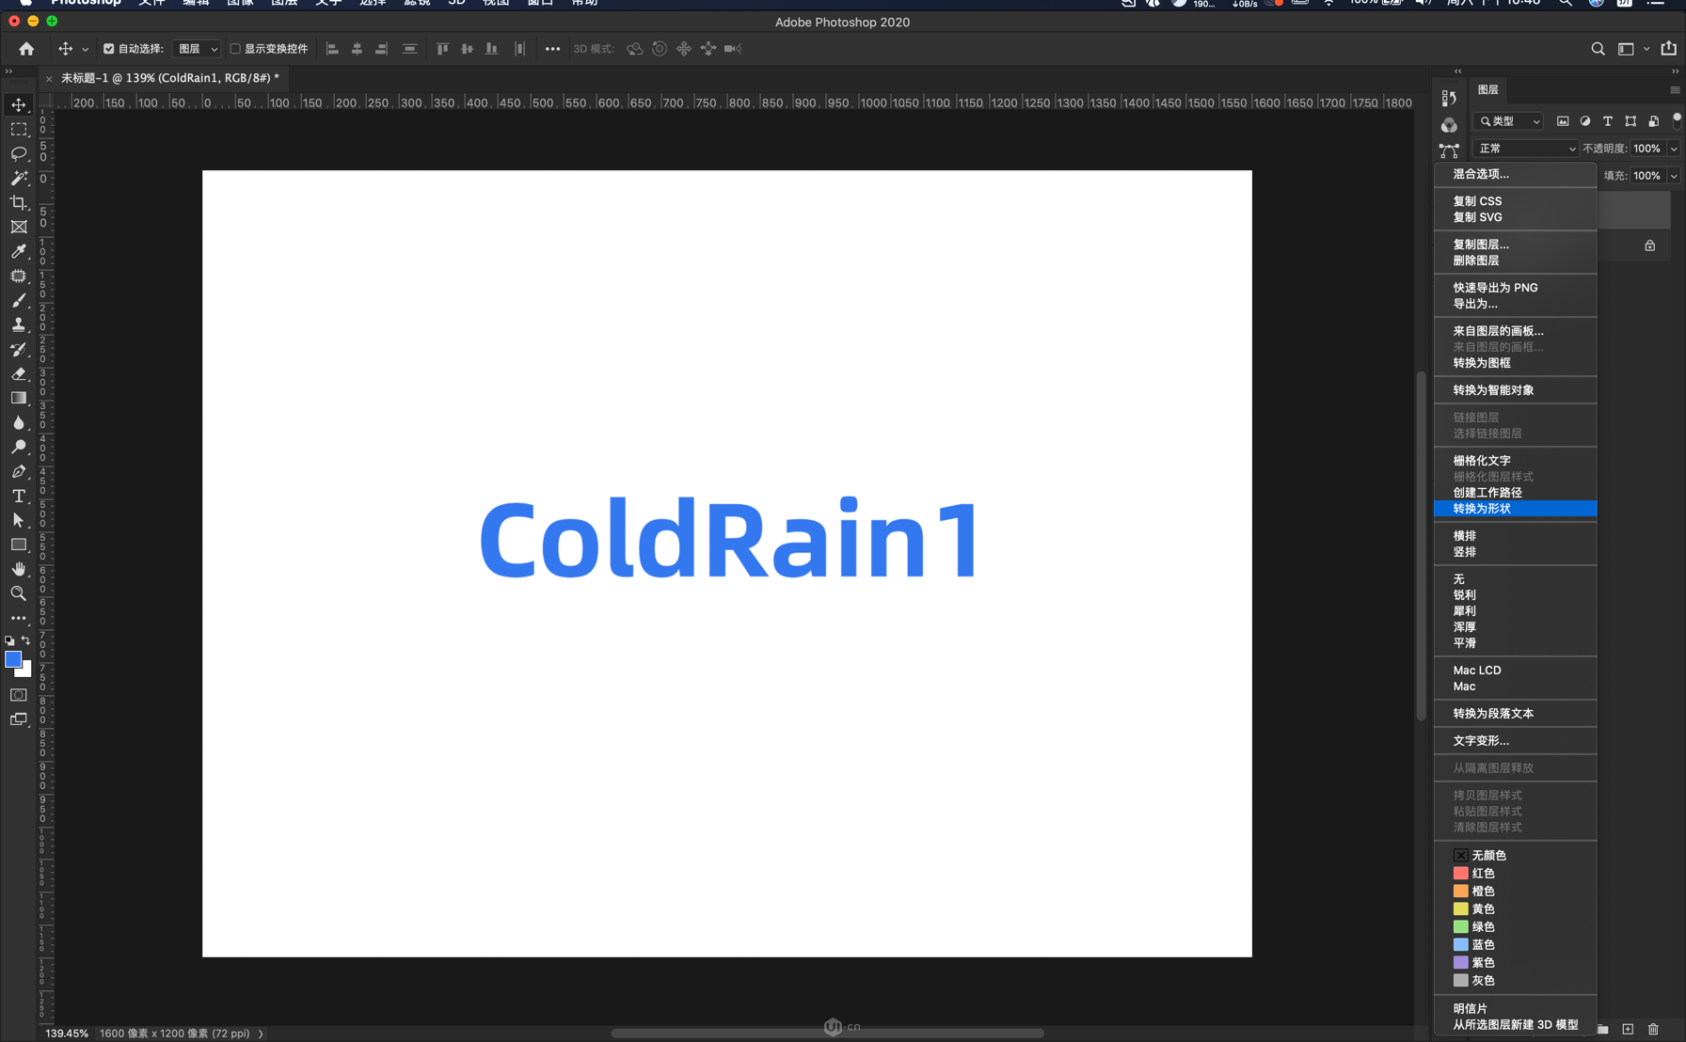Select the Dodge tool

coord(19,447)
